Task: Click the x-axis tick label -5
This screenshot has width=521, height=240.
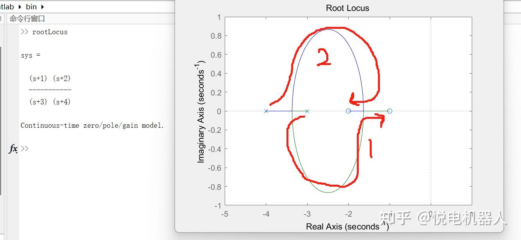Action: (225, 214)
